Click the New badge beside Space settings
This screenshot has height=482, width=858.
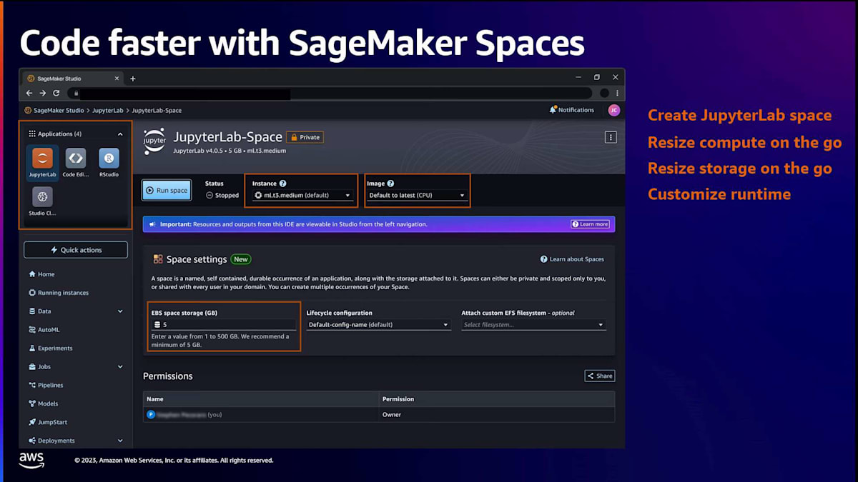[x=241, y=259]
